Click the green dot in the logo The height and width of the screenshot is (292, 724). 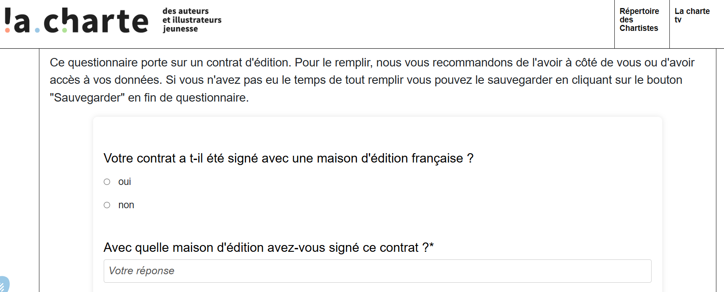point(64,30)
